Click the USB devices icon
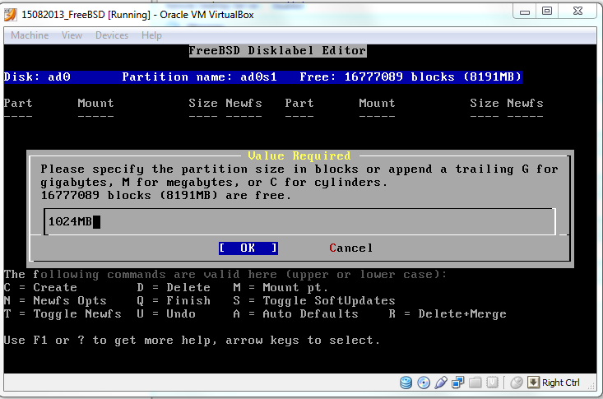603x399 pixels. click(x=441, y=383)
